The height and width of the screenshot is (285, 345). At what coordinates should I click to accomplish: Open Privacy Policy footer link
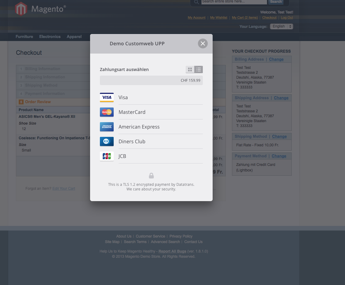point(181,236)
